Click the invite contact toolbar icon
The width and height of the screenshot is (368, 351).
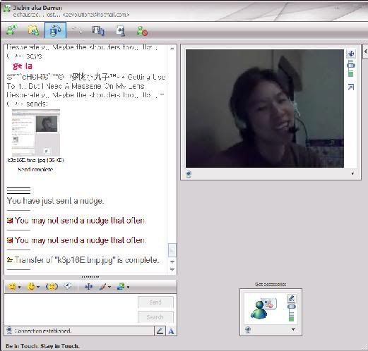pos(11,30)
